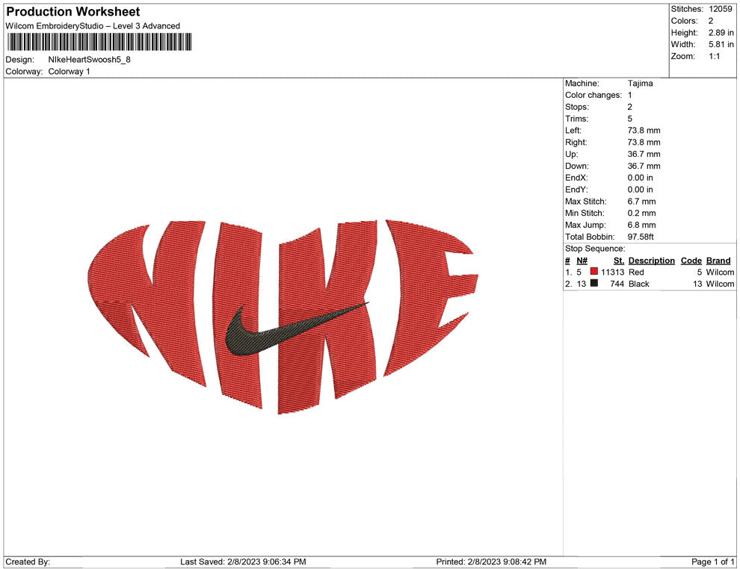Image resolution: width=740 pixels, height=569 pixels.
Task: Click the red letter E of the design
Action: [x=431, y=297]
